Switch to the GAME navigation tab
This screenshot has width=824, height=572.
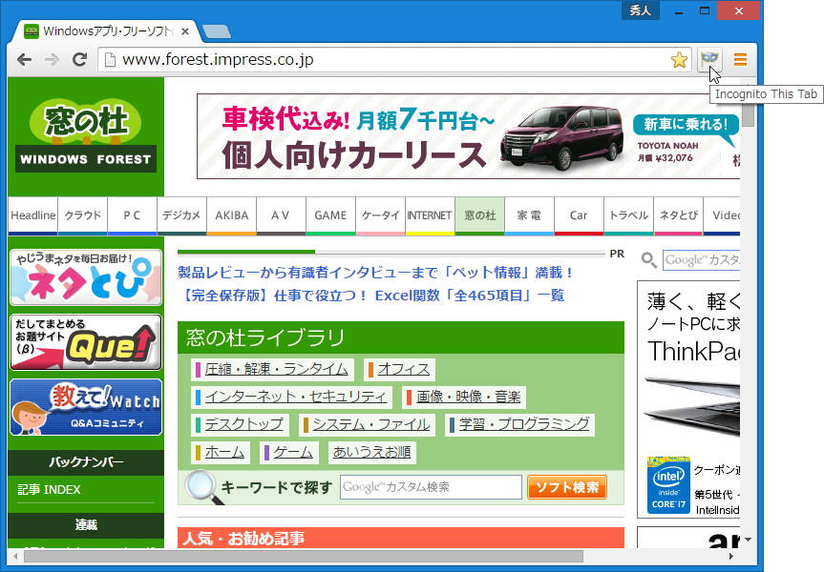pyautogui.click(x=330, y=215)
